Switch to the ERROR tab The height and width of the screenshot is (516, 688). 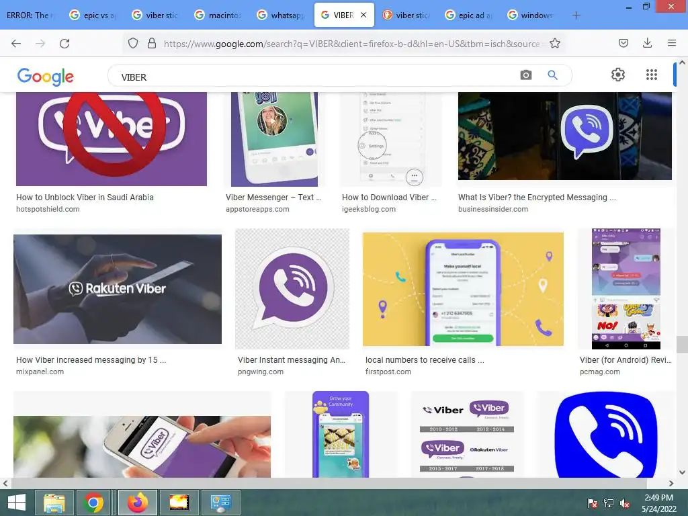tap(30, 15)
